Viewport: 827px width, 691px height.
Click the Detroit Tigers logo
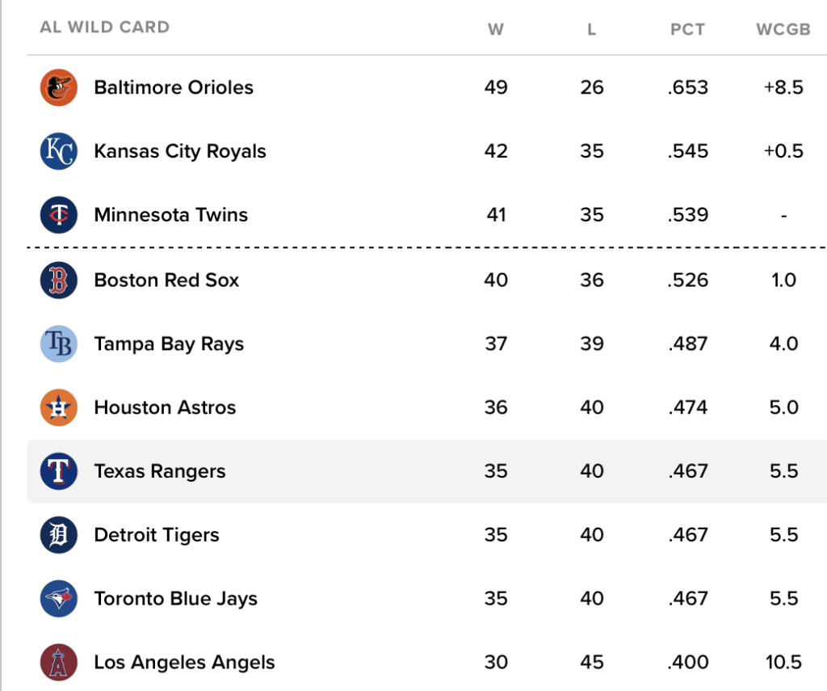click(x=58, y=535)
